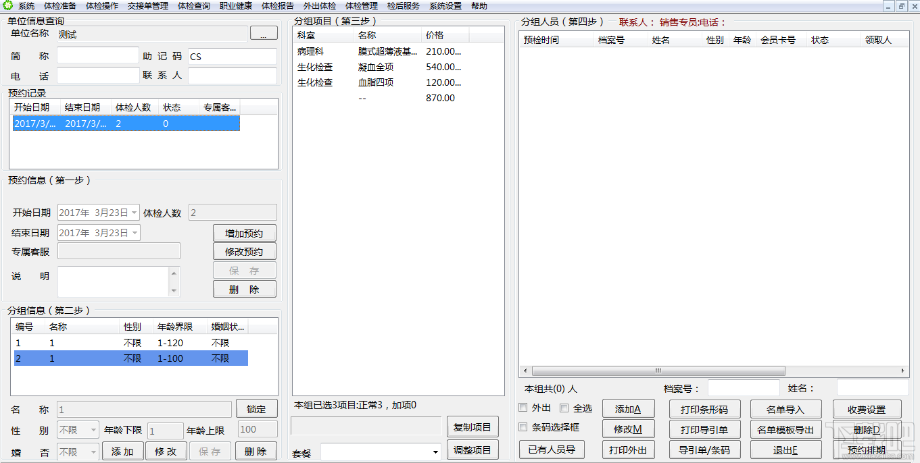Click the 复制项目 button
Image resolution: width=920 pixels, height=463 pixels.
(473, 427)
